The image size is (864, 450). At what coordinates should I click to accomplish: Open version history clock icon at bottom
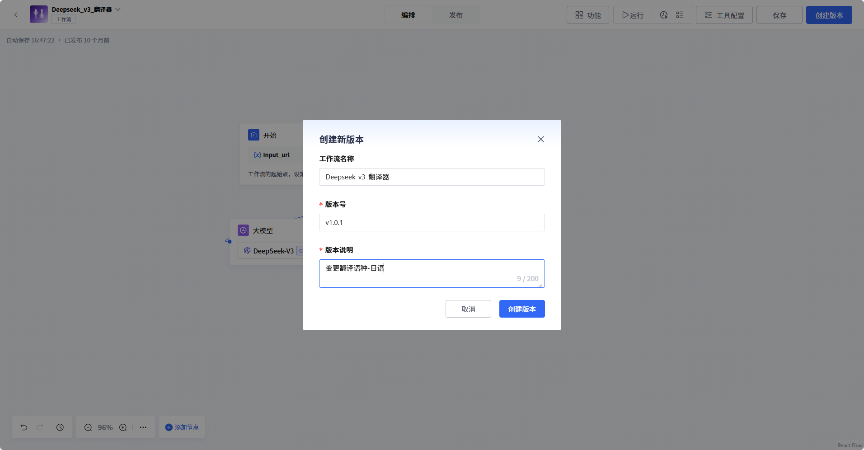tap(60, 427)
